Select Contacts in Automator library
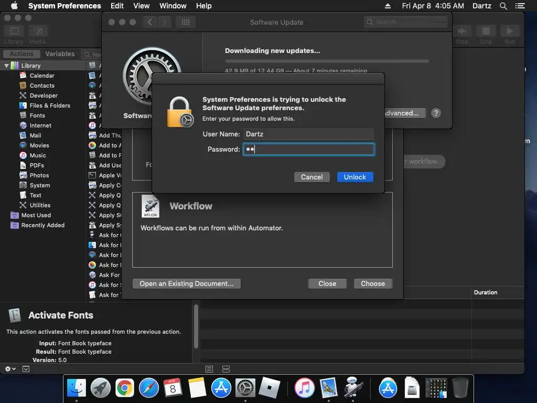This screenshot has width=537, height=403. point(42,86)
